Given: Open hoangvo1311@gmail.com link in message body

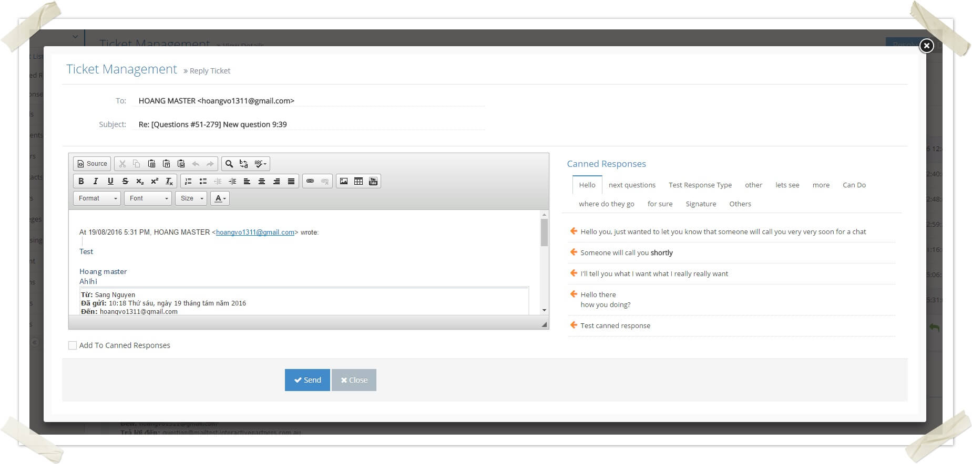Looking at the screenshot, I should coord(255,232).
